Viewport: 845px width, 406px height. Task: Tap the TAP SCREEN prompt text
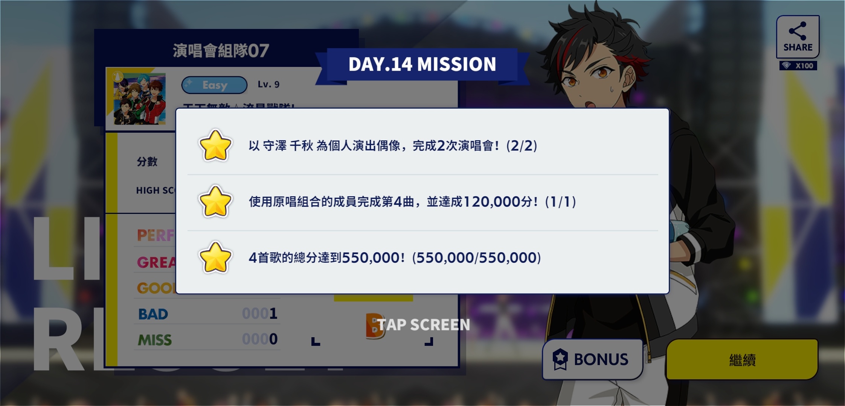click(424, 325)
